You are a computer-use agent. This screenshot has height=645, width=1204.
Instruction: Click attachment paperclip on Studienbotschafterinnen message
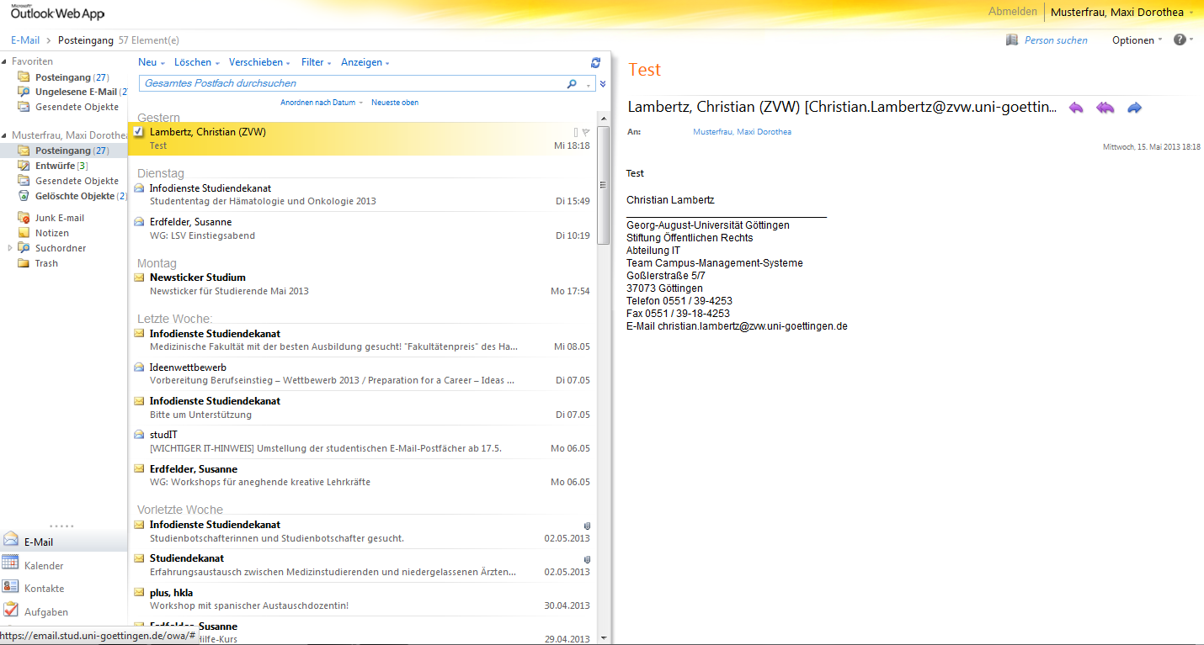coord(587,526)
